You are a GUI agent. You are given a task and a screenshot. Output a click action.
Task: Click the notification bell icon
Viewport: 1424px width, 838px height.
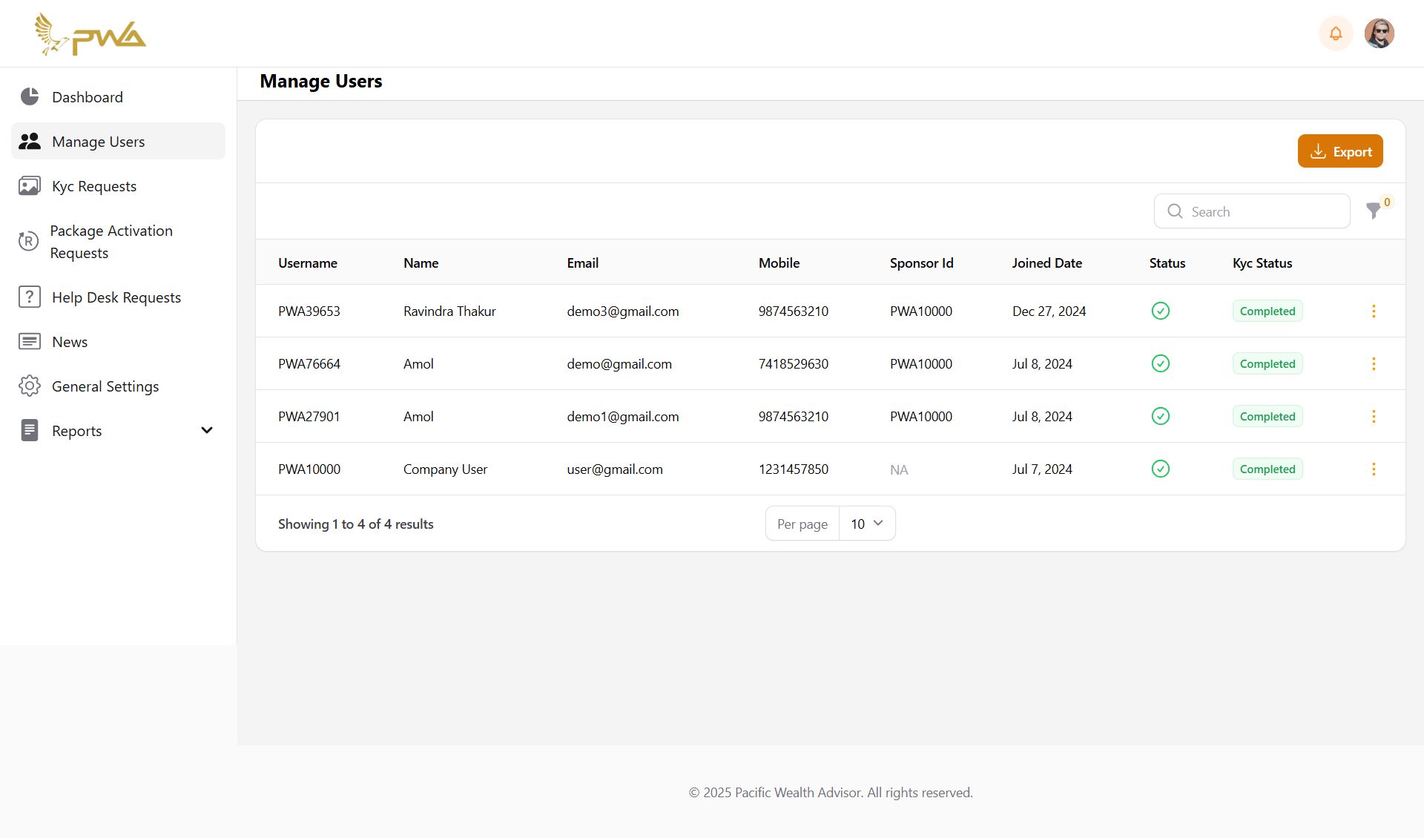[x=1336, y=33]
